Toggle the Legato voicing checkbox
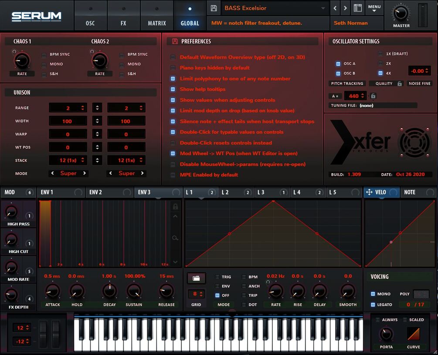The width and height of the screenshot is (438, 355). pos(373,305)
